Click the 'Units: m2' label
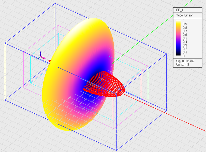206x152 pixels. [x=183, y=65]
